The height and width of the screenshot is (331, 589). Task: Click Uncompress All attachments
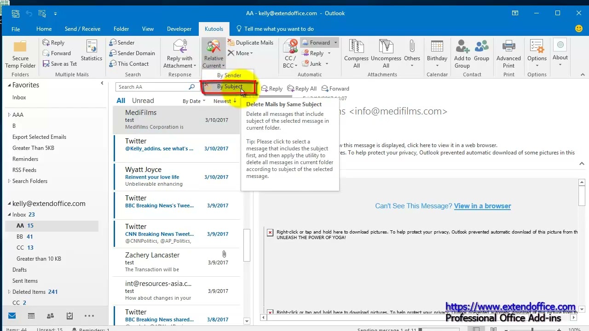(x=386, y=54)
